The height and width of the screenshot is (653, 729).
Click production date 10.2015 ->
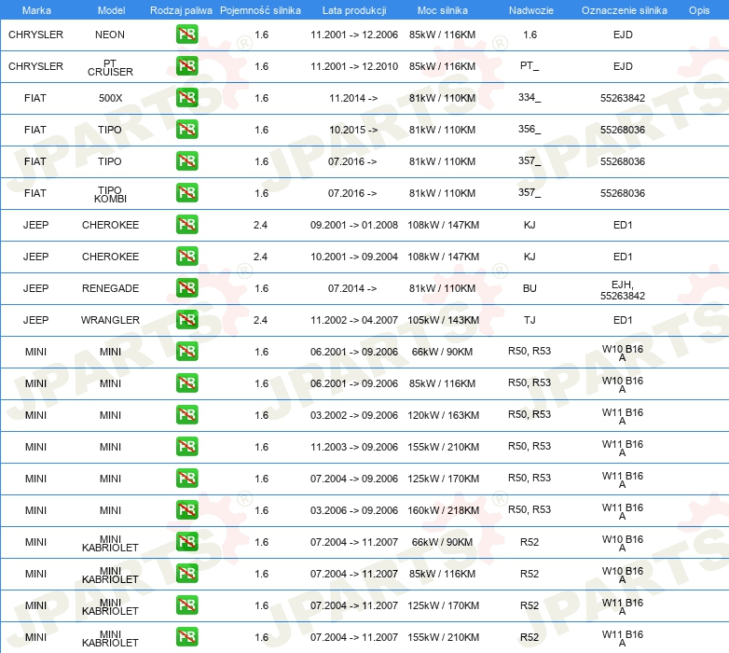(x=353, y=130)
